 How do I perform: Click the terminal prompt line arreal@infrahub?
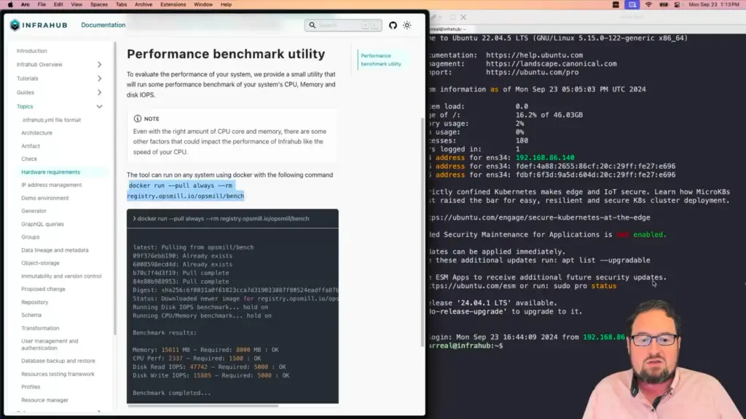point(466,346)
